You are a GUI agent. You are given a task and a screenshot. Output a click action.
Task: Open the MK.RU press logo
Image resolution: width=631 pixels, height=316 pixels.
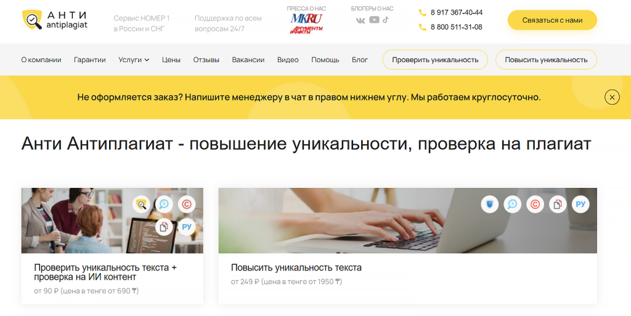306,18
